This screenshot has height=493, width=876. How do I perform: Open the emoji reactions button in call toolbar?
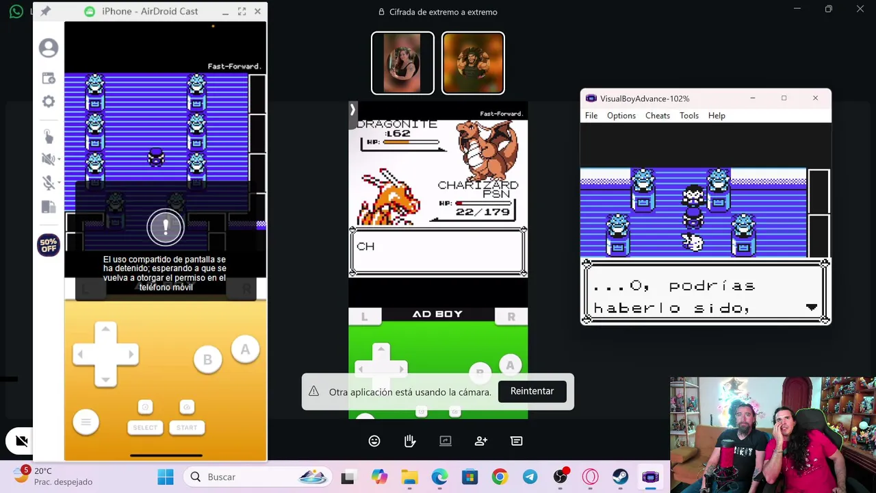tap(374, 441)
